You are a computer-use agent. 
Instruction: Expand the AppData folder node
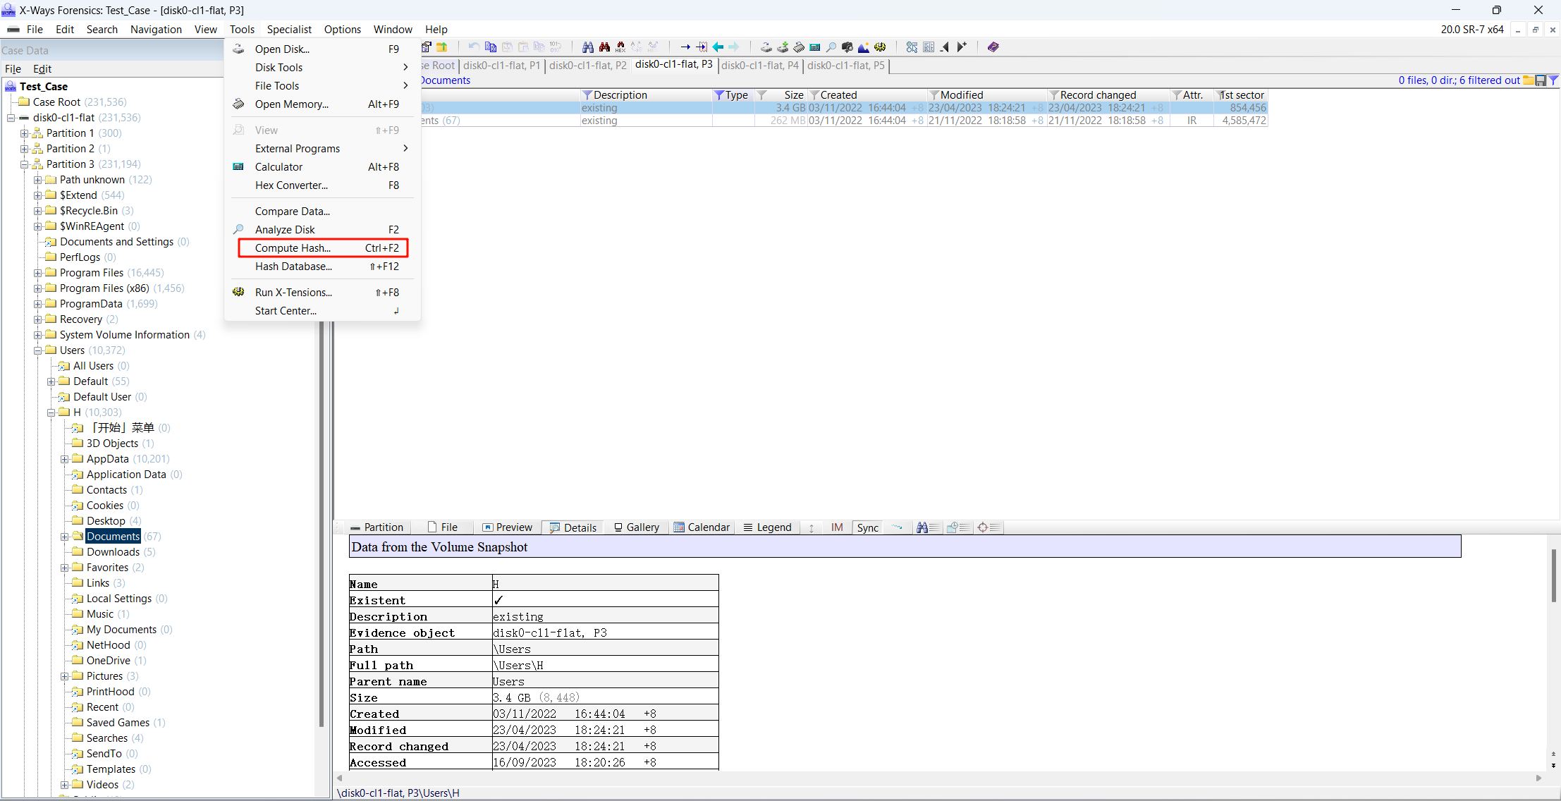click(64, 459)
